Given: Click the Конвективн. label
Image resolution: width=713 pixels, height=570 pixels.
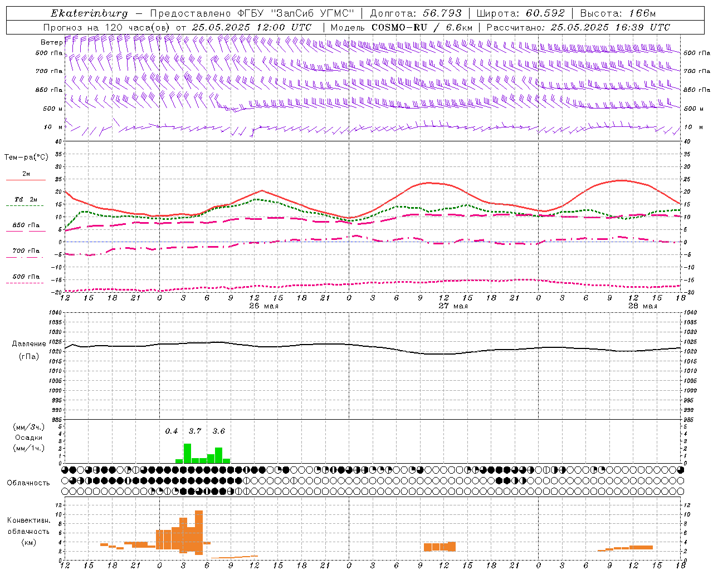Looking at the screenshot, I should coord(28,520).
